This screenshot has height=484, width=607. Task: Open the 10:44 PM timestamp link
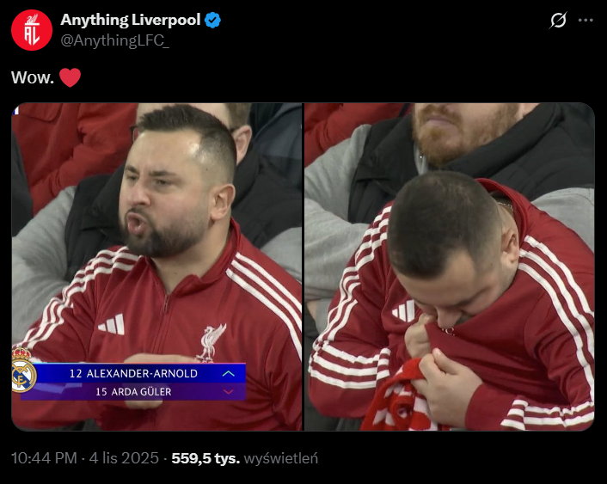point(44,458)
